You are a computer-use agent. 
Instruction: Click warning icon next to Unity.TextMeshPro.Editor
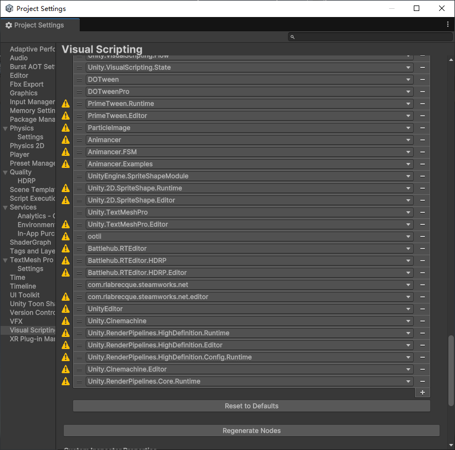click(65, 224)
